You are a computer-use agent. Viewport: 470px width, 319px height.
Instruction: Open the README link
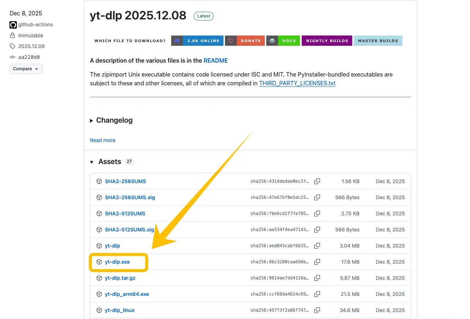tap(215, 60)
